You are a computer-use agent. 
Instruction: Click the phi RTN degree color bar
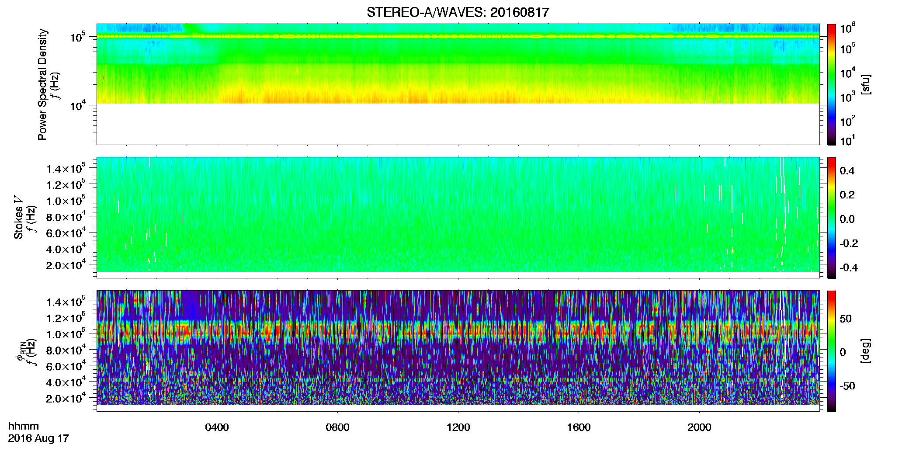click(832, 351)
